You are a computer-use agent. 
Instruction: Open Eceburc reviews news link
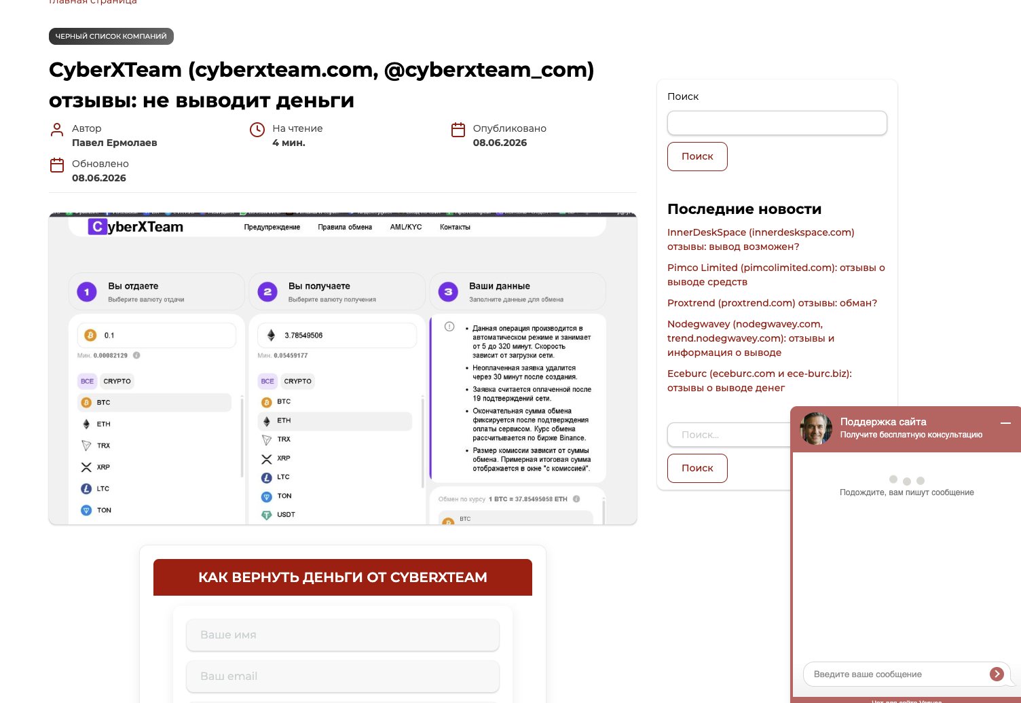coord(760,380)
